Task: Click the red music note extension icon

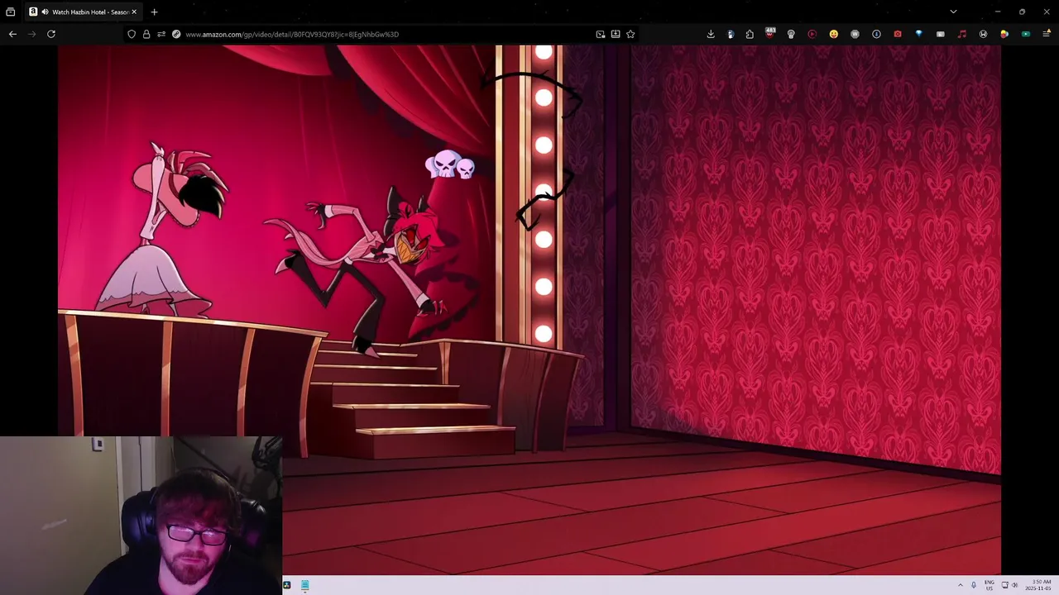Action: [x=961, y=34]
